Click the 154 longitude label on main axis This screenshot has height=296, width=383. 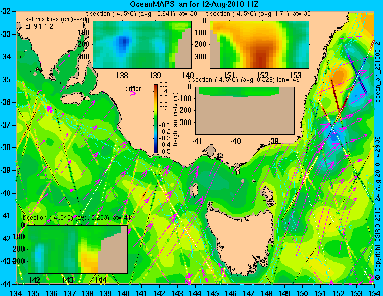(374, 292)
